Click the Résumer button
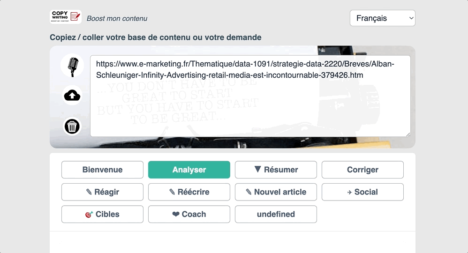The width and height of the screenshot is (468, 253). coord(276,170)
